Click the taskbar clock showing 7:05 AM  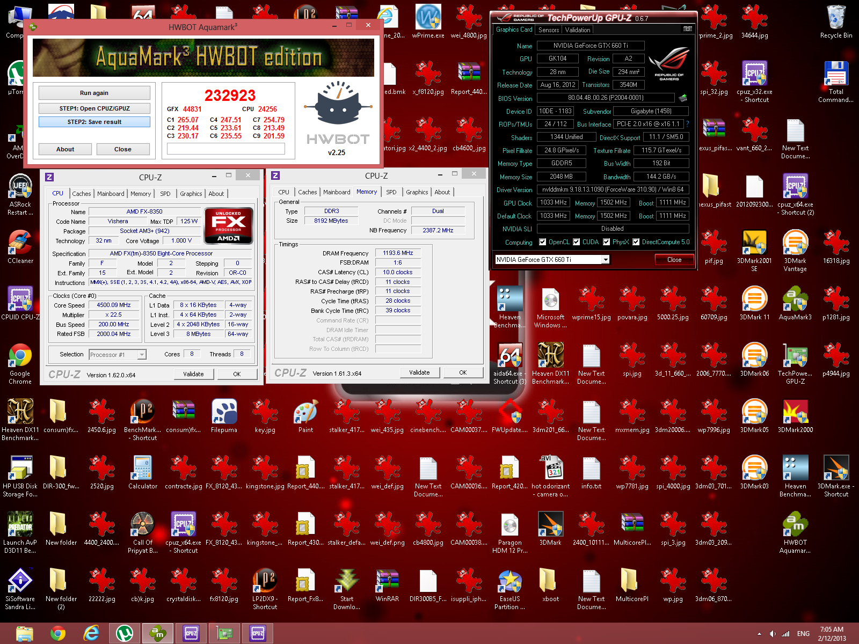click(832, 634)
